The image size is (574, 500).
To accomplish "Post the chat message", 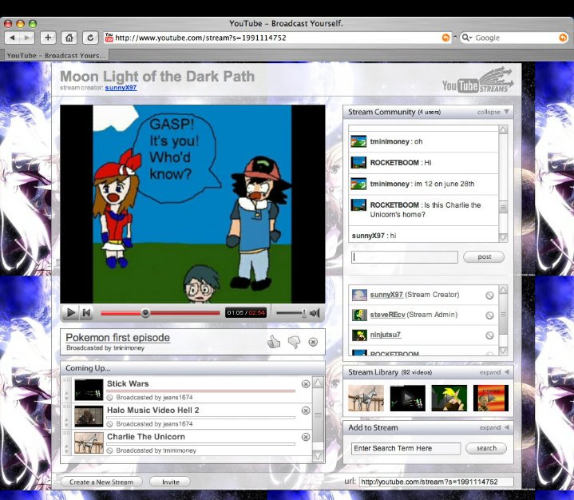I will click(x=484, y=256).
